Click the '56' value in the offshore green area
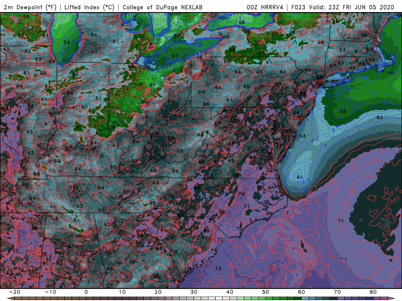This screenshot has height=301, width=402. click(343, 111)
